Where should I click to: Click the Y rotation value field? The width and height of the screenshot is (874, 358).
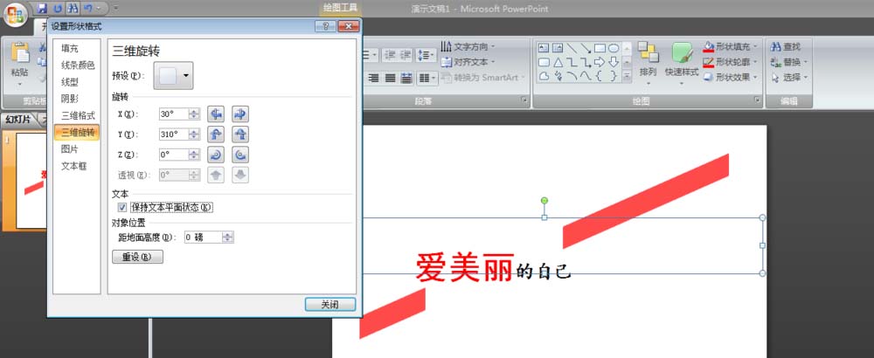(173, 134)
